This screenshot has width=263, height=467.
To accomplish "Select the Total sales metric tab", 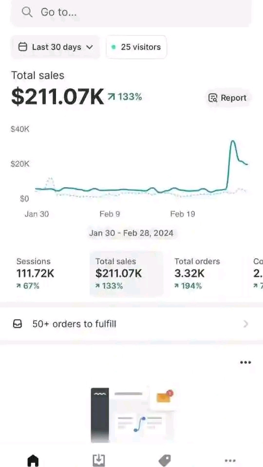I will [x=127, y=274].
